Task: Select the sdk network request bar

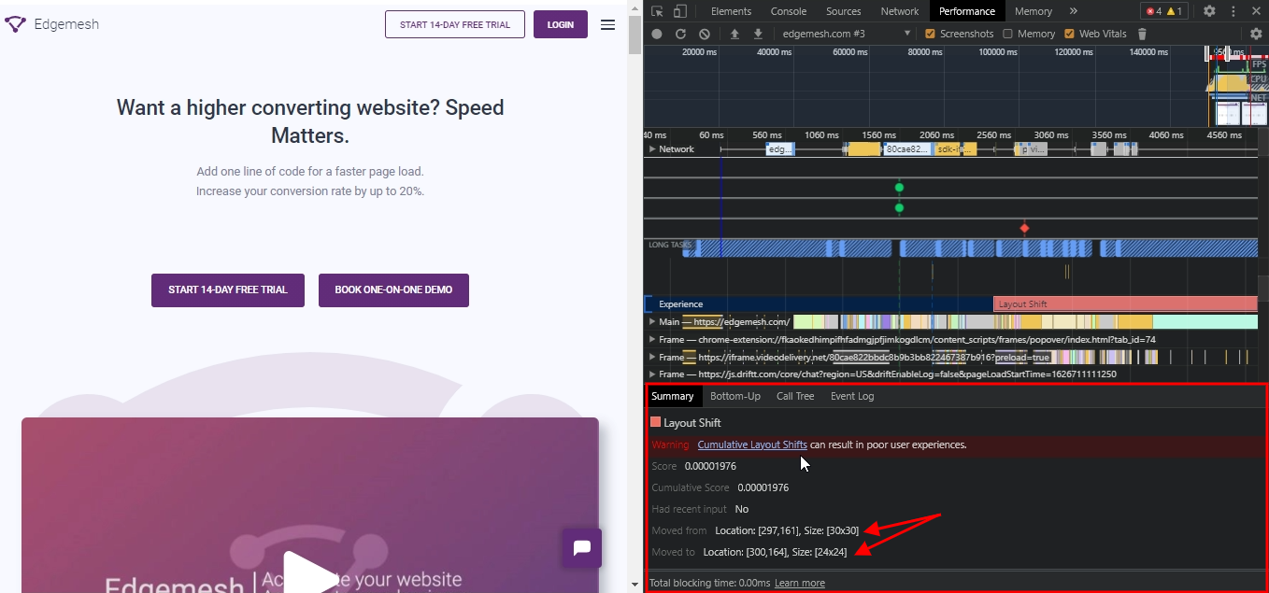Action: point(955,148)
